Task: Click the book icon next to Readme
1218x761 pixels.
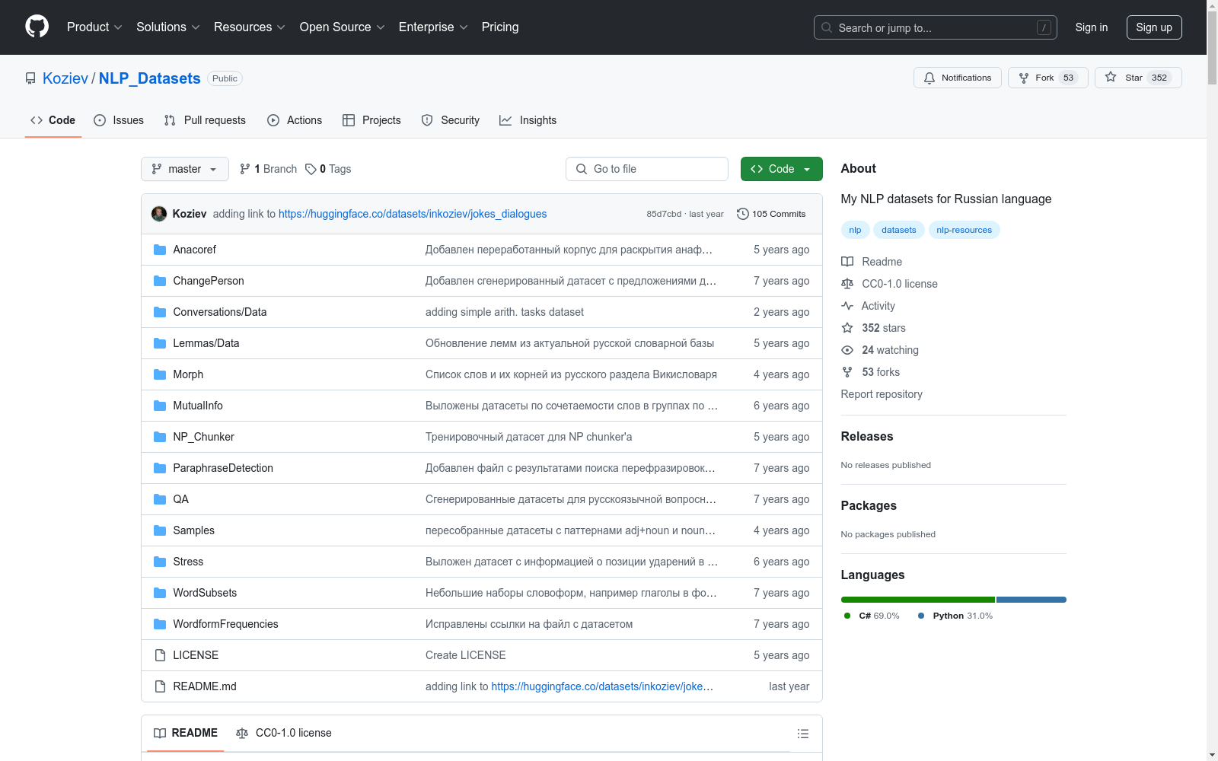Action: tap(847, 262)
